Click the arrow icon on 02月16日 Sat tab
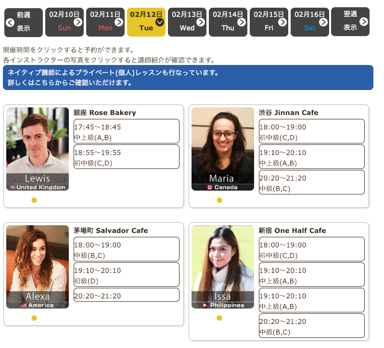 coord(323,22)
